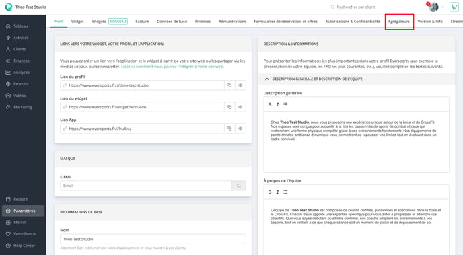This screenshot has height=255, width=463.
Task: Toggle bold in À propos de l'équipe editor
Action: (x=270, y=192)
